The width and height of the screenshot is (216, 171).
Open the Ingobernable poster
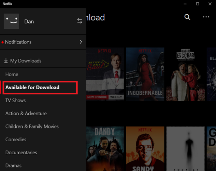[x=145, y=74]
